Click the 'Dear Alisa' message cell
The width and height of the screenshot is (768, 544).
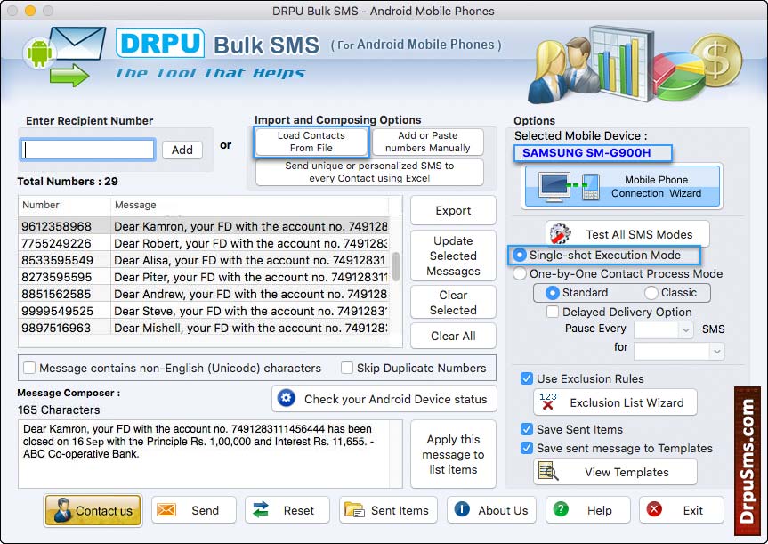click(x=250, y=260)
